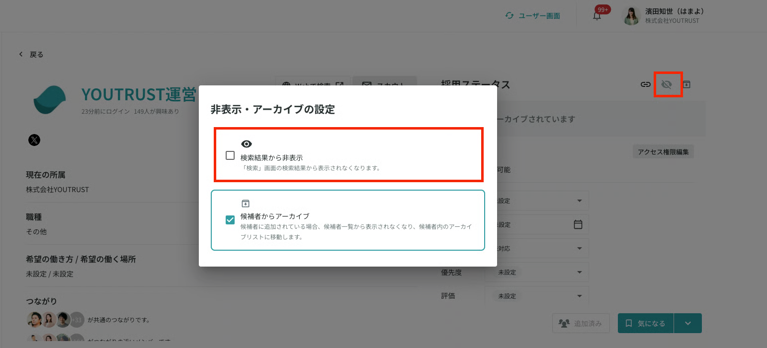Viewport: 767px width, 348px height.
Task: Click the archive box icon in the dialog
Action: pos(245,204)
